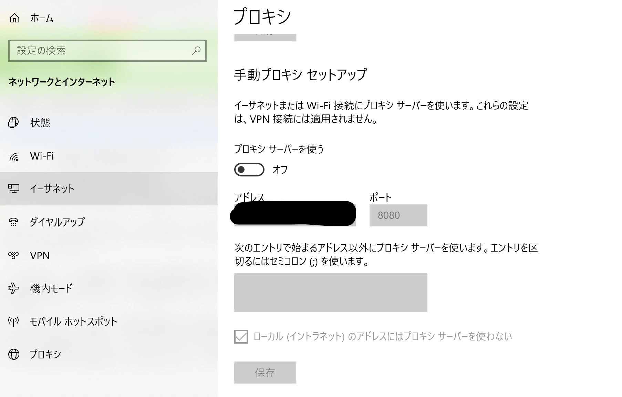This screenshot has width=622, height=397.
Task: Click the 保存 save button
Action: [265, 373]
